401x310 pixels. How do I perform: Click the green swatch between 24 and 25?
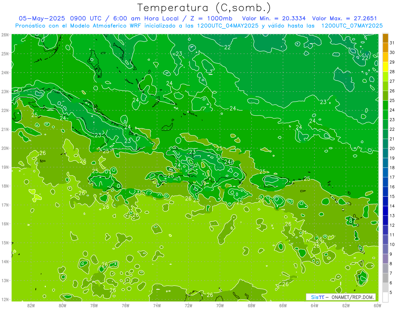coord(385,105)
